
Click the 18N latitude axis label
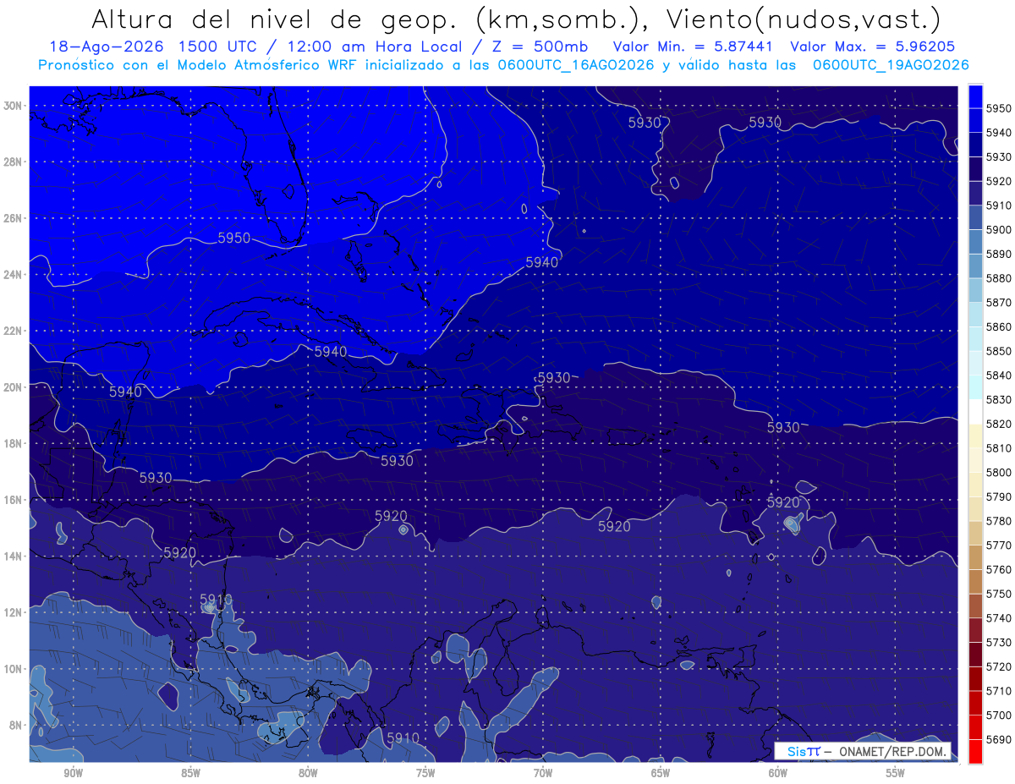[12, 444]
